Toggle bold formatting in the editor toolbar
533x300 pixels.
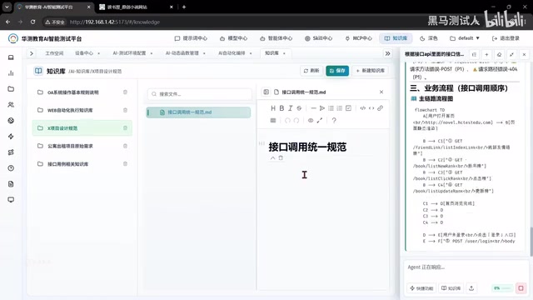(x=281, y=108)
